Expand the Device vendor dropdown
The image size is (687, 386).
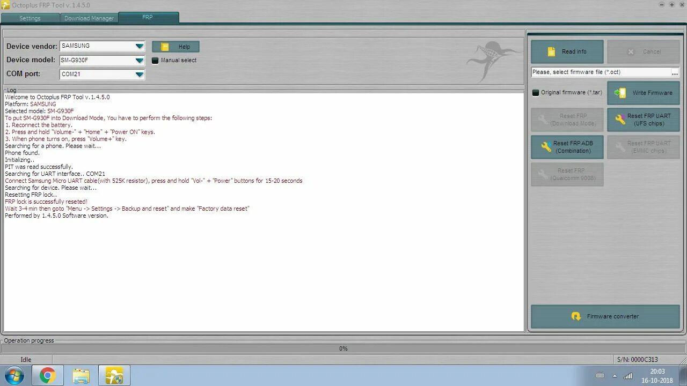140,47
